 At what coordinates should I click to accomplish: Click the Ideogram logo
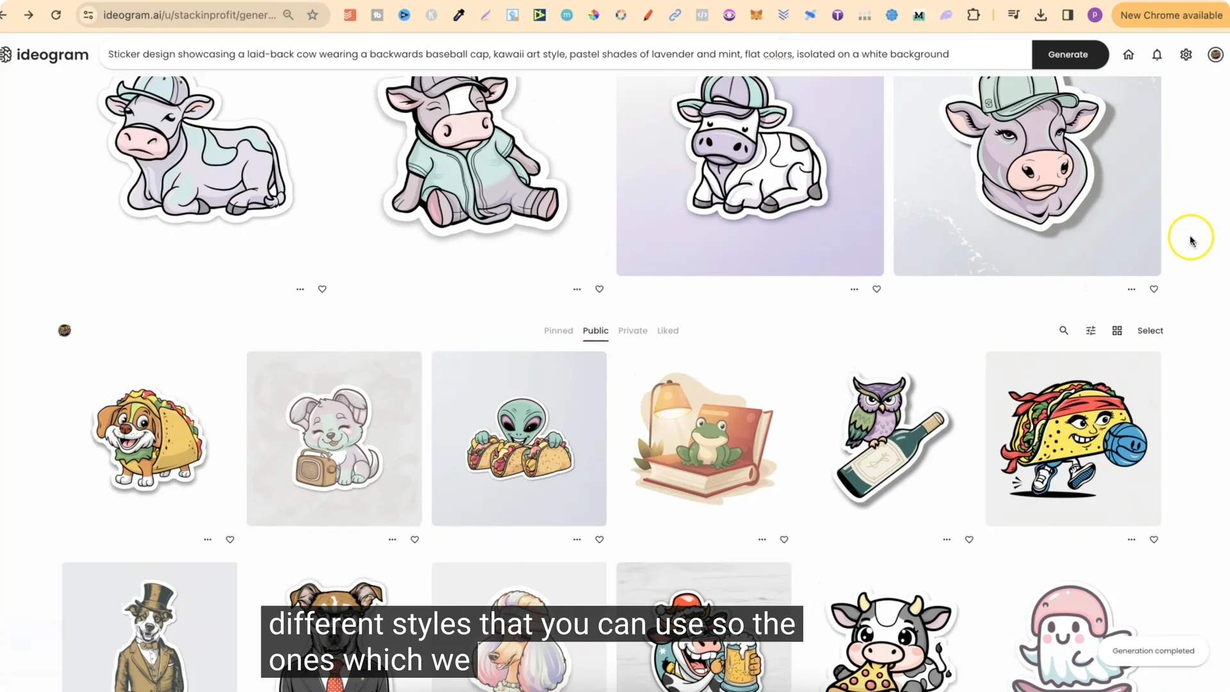tap(45, 54)
